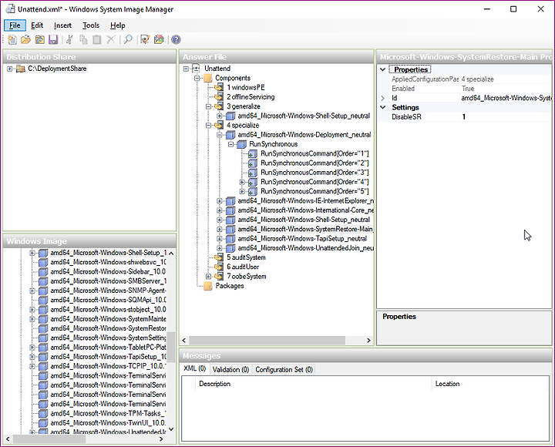
Task: Click the Microsoft-Windows-TPM-Tasks component icon
Action: tap(43, 413)
